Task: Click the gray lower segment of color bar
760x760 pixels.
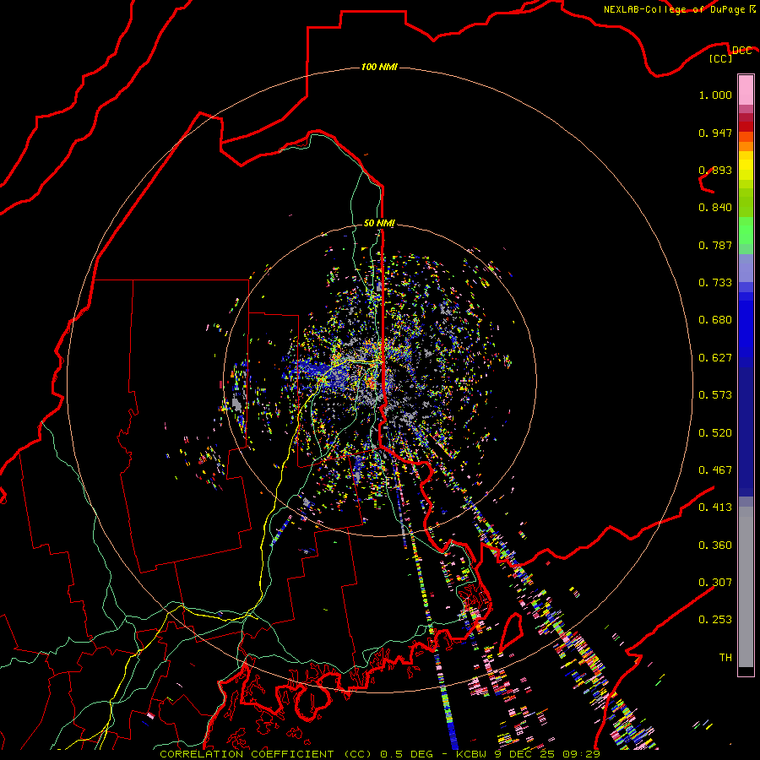Action: click(746, 587)
